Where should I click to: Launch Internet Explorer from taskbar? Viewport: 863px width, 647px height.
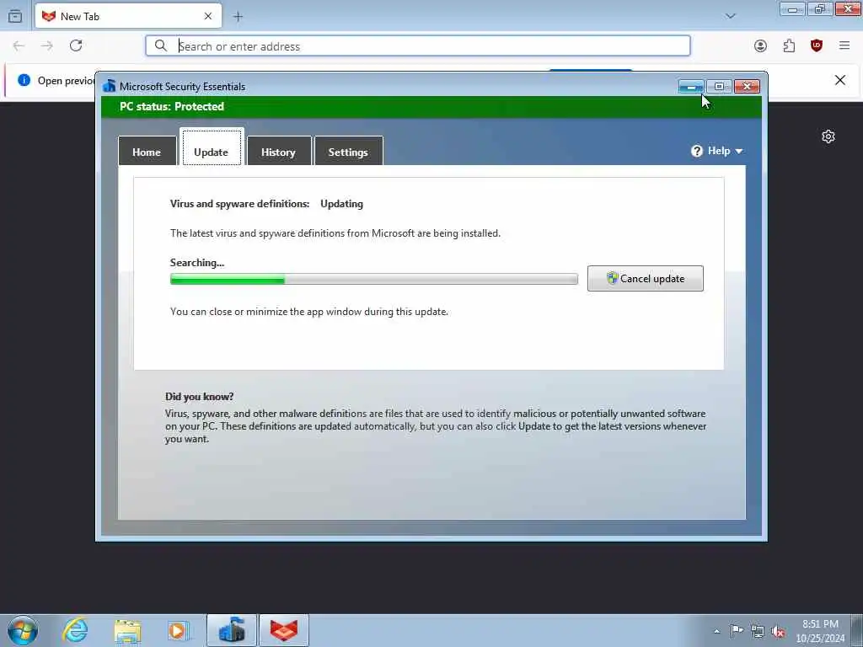pyautogui.click(x=75, y=630)
